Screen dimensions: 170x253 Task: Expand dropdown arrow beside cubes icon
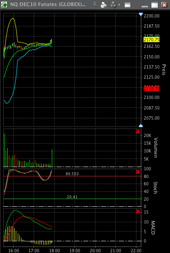[x=119, y=5]
